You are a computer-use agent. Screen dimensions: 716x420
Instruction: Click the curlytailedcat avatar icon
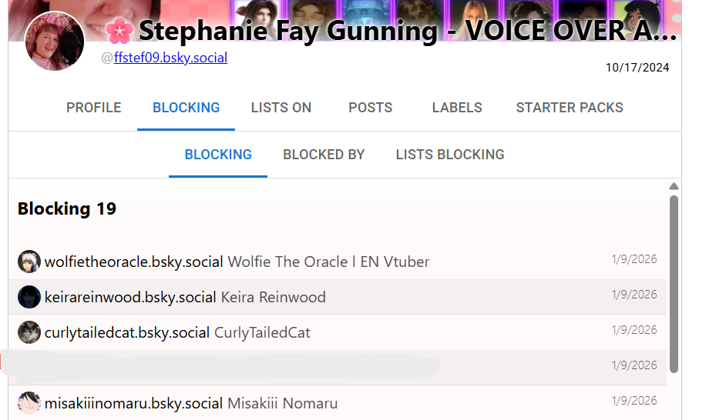29,332
